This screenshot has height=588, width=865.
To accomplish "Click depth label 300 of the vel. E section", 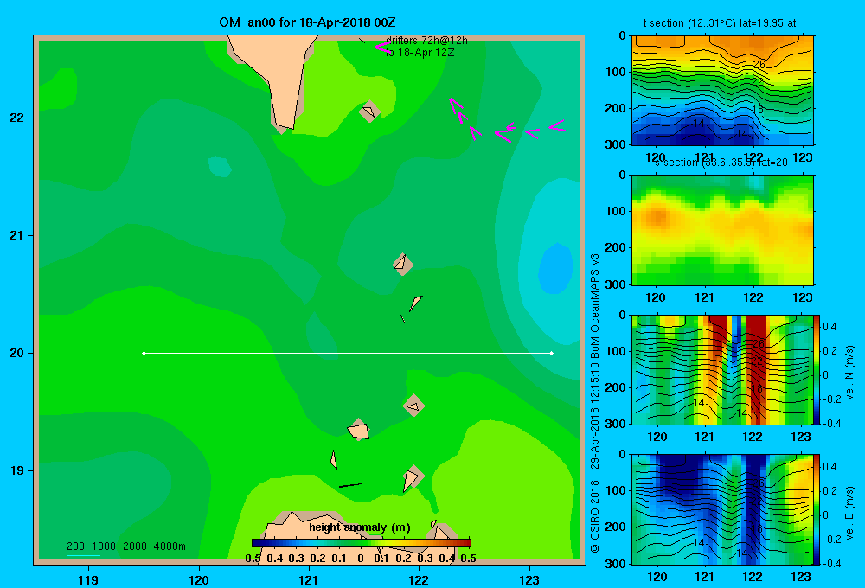I will pos(616,564).
